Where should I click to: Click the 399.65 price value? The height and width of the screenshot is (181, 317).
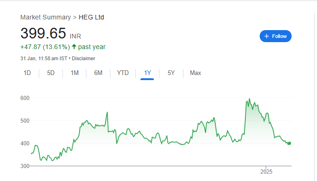coord(43,33)
